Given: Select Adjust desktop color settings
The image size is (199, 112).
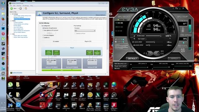Looking at the screenshot, I should 21,24.
